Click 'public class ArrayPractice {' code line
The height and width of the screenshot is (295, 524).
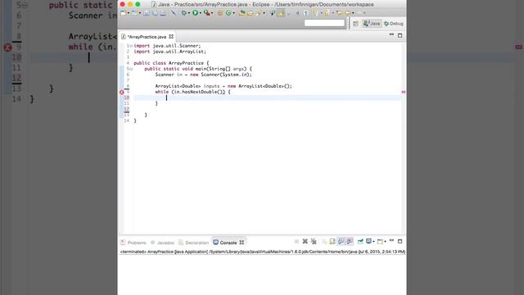coord(171,63)
